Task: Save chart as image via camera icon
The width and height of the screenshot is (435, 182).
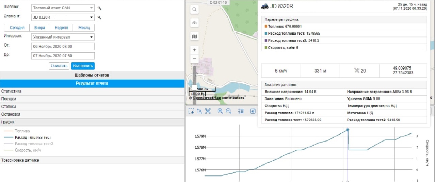Action: (253, 111)
